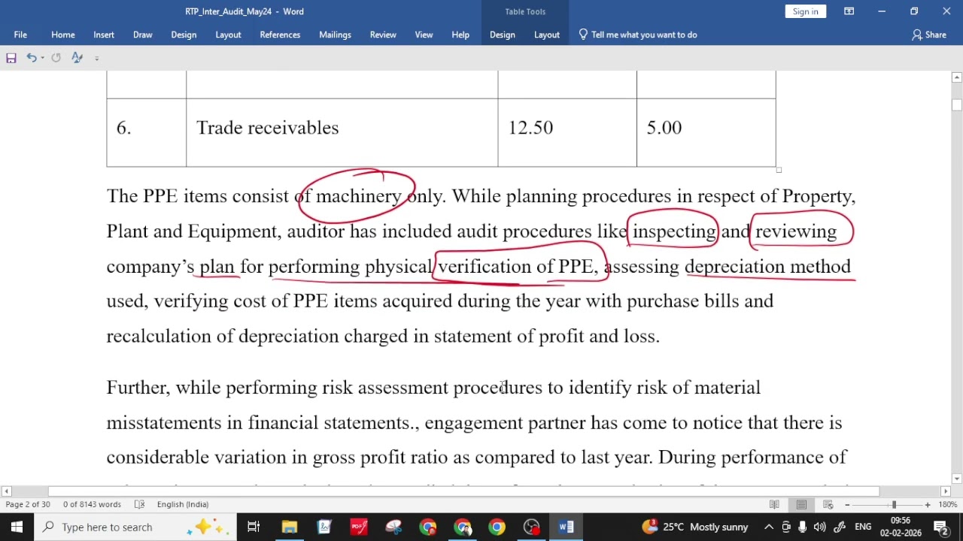This screenshot has width=963, height=541.
Task: Click the horizontal scrollbar thumb
Action: tap(463, 491)
